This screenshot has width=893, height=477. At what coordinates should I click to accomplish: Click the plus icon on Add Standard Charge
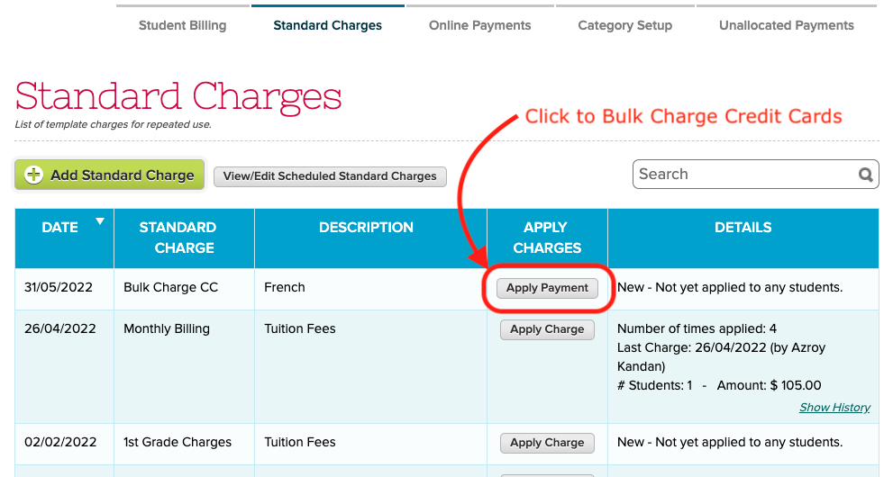coord(33,175)
